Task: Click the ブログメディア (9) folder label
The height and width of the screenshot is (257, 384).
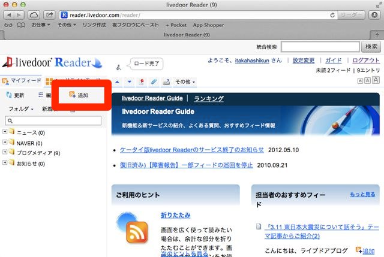Action: click(x=38, y=153)
